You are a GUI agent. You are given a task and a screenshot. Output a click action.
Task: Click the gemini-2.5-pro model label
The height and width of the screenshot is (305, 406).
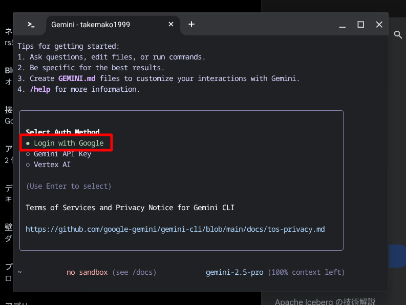click(x=234, y=272)
